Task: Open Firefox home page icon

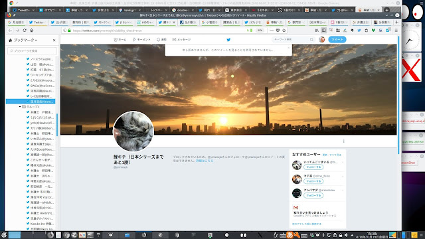Action: (31, 31)
